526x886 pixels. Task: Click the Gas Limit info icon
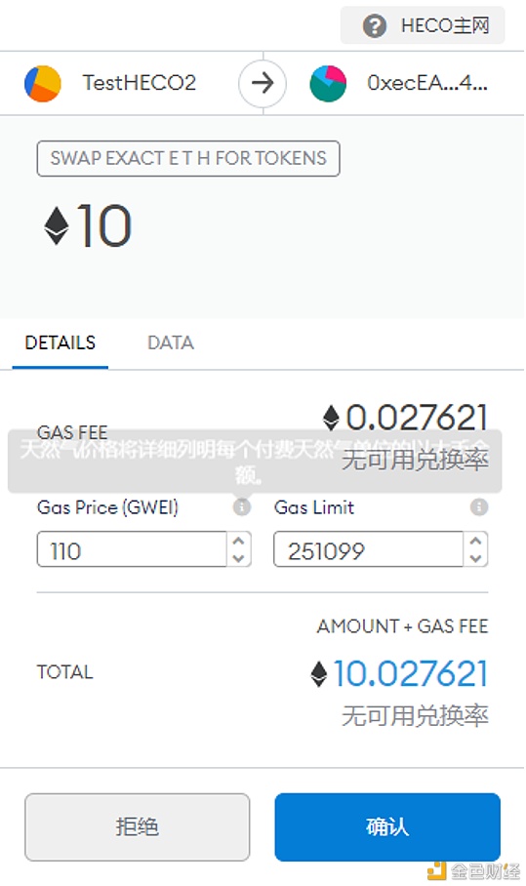coord(479,506)
